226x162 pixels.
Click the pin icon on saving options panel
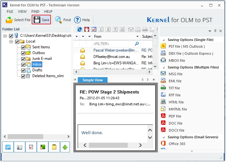coord(215,31)
